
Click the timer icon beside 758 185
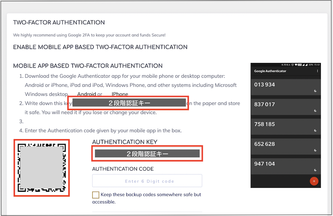(316, 130)
